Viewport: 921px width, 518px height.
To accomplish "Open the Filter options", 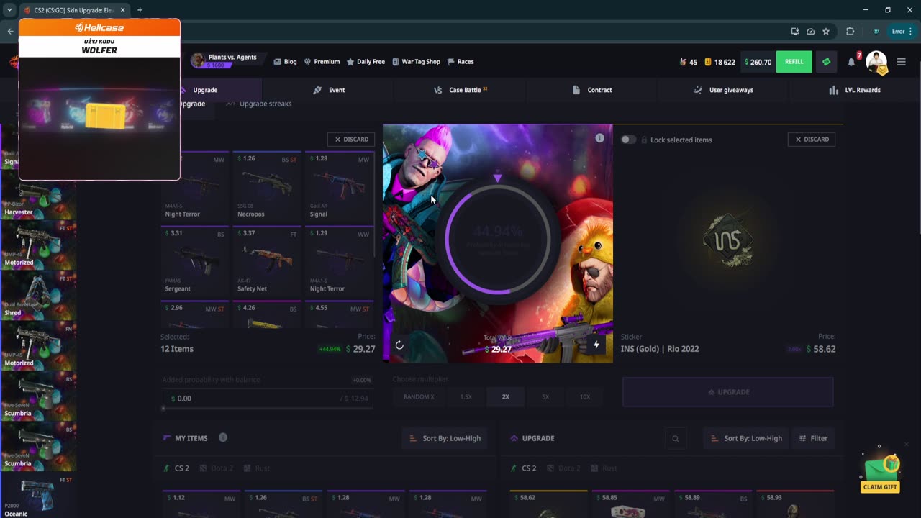I will click(x=813, y=438).
